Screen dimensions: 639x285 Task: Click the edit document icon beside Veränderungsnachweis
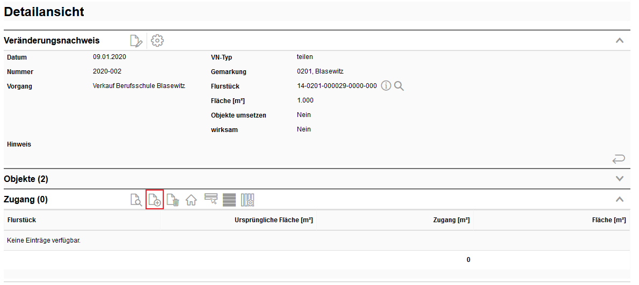(136, 41)
